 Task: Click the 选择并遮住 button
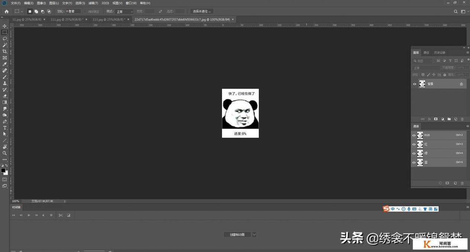(x=202, y=12)
